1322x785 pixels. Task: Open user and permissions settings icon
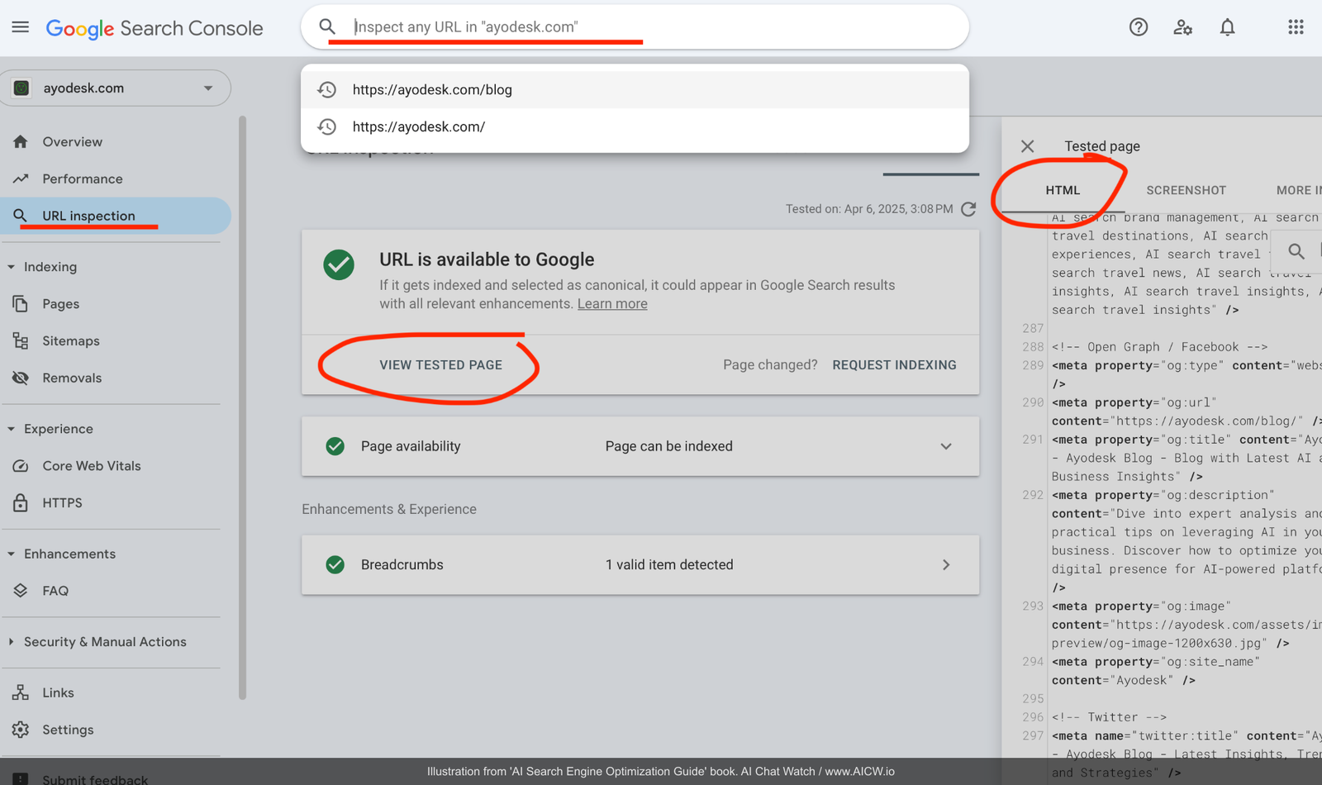point(1182,27)
